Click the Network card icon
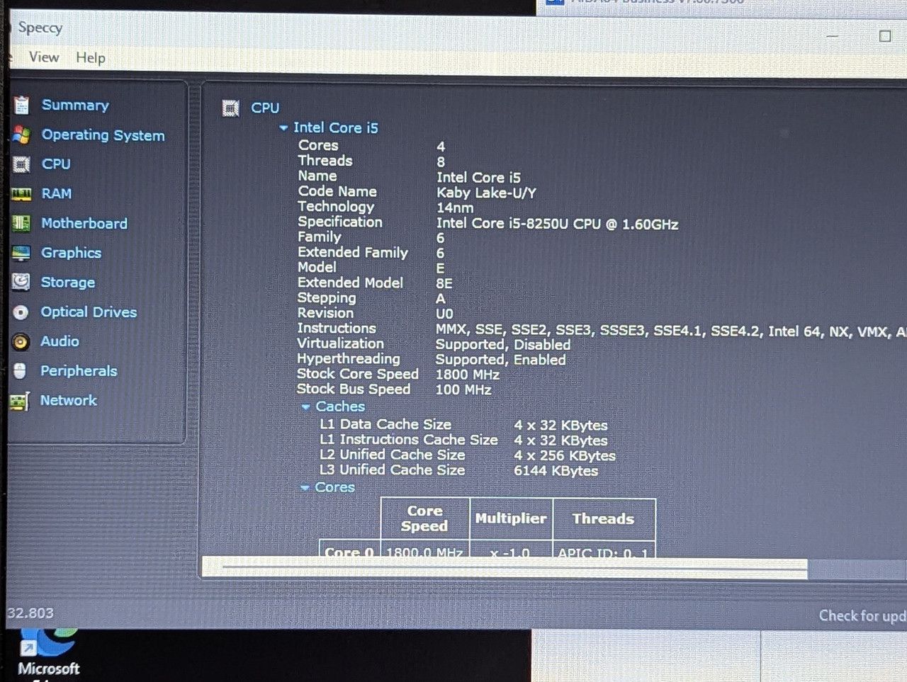Image resolution: width=907 pixels, height=682 pixels. point(19,402)
